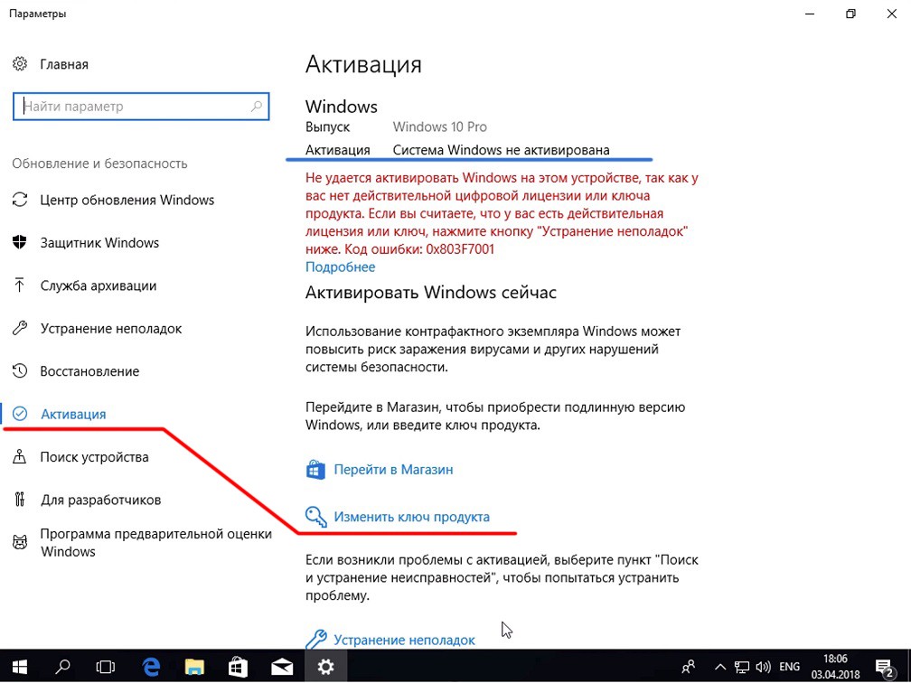Close the Параметры window
911x683 pixels.
coord(891,14)
